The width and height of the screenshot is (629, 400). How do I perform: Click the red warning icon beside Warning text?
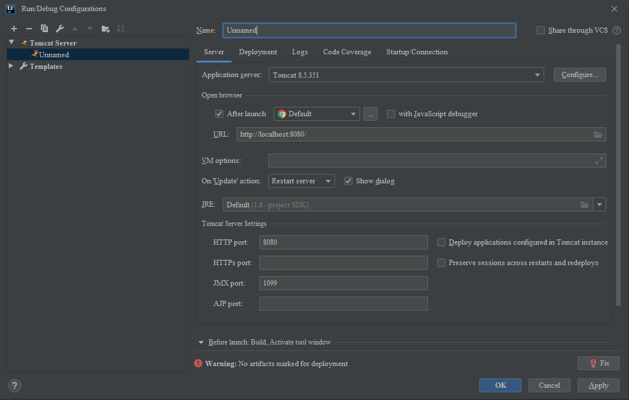tap(198, 364)
